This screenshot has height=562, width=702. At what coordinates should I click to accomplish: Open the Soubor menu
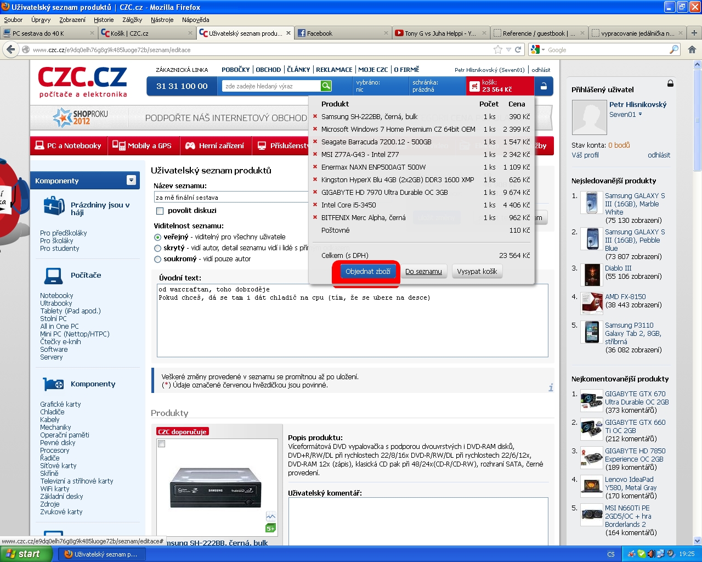point(13,20)
